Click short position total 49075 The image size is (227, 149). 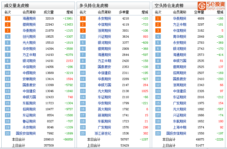(200, 139)
